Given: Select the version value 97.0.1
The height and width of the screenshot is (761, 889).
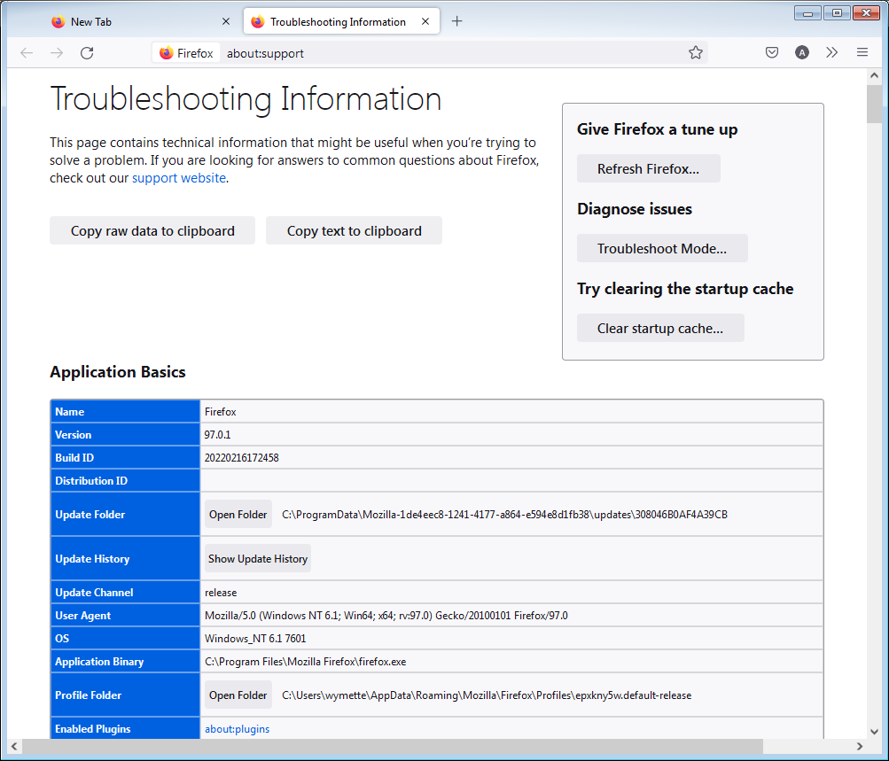Looking at the screenshot, I should [218, 435].
